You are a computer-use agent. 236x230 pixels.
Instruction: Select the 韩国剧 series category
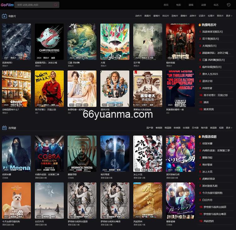click(168, 128)
